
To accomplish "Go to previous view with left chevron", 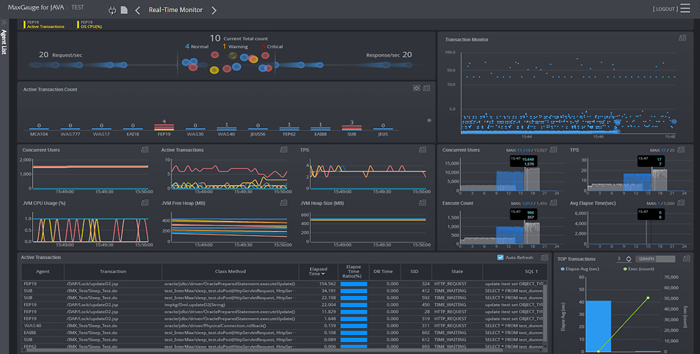I will [138, 10].
